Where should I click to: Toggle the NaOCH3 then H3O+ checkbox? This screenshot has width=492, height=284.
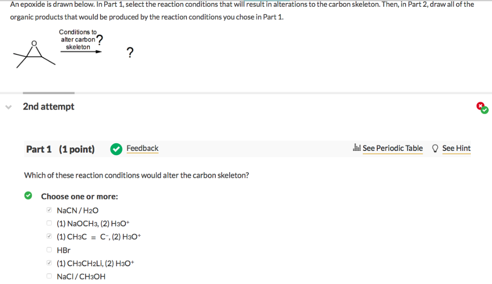(x=49, y=222)
